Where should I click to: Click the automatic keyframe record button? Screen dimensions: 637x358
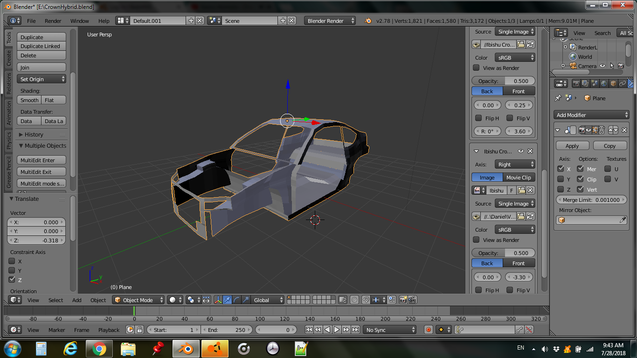(429, 330)
